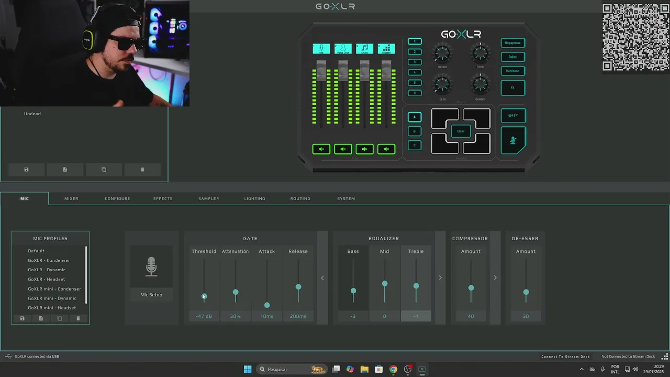Open the Windows Start menu

(x=248, y=369)
